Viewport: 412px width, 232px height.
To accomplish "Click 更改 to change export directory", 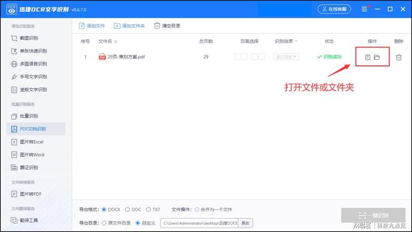I will [245, 223].
